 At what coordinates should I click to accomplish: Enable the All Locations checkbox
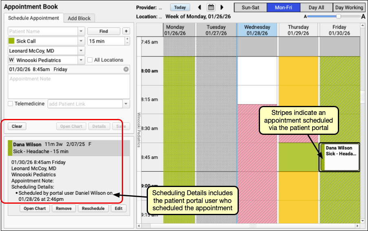tap(90, 60)
